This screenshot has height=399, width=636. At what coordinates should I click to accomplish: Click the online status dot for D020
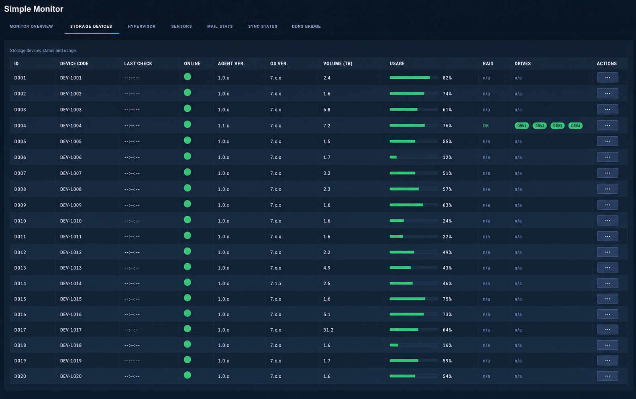188,375
